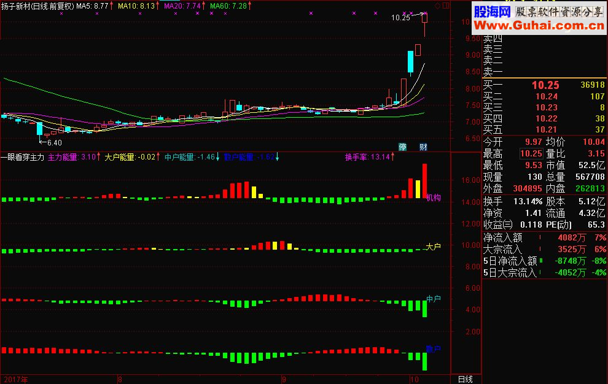Click the 卖三 order book row

544,50
